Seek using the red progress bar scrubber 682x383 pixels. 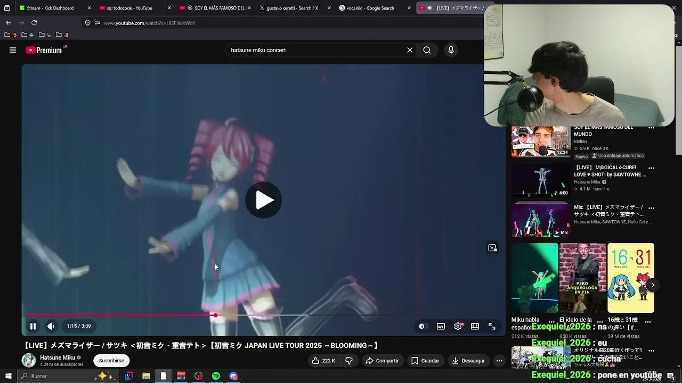pyautogui.click(x=215, y=315)
